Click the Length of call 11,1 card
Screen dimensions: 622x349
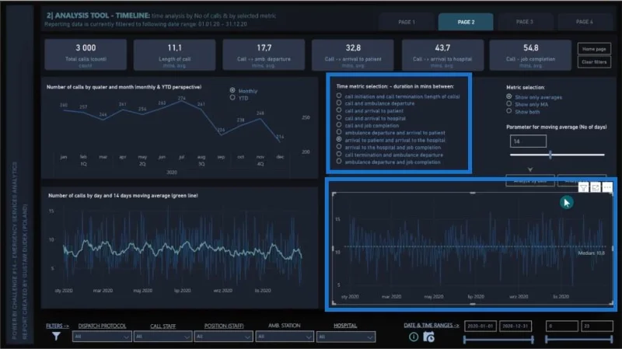coord(174,54)
